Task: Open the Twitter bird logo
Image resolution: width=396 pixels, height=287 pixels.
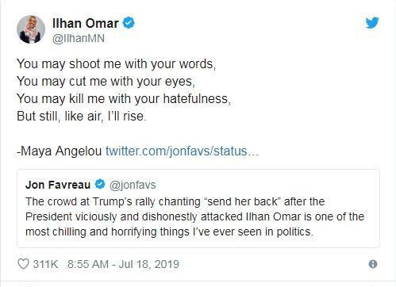Action: point(372,23)
